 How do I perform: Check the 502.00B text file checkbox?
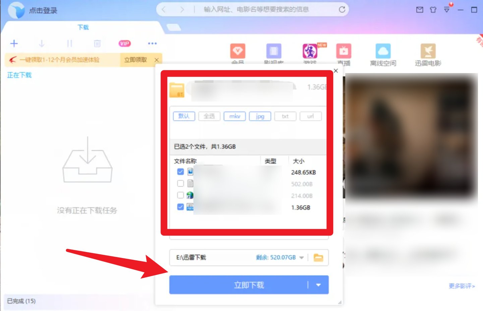181,183
